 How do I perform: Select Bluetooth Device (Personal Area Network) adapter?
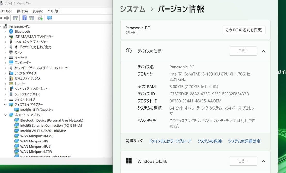point(52,120)
